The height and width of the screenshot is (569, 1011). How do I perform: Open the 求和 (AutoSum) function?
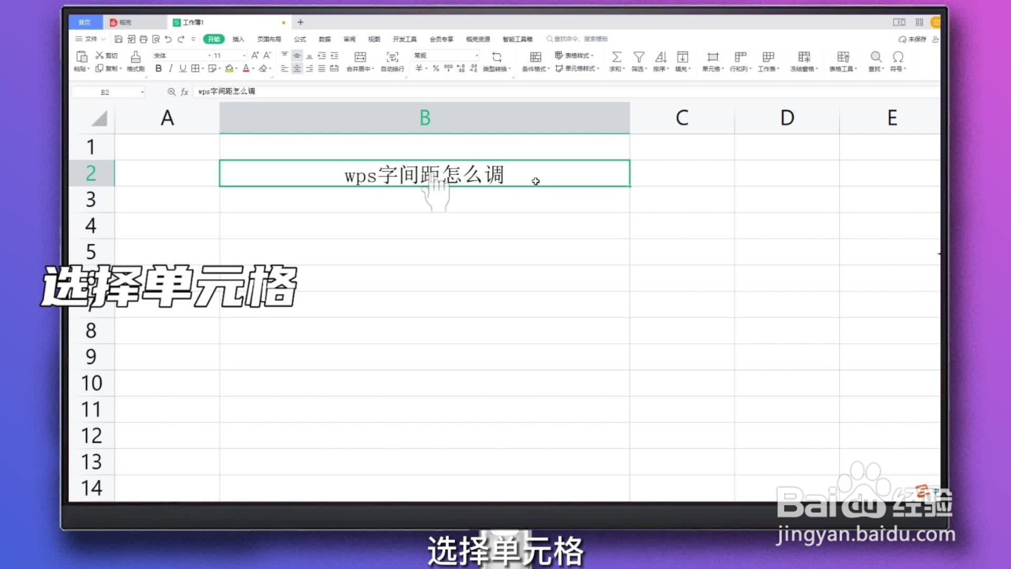tap(616, 57)
